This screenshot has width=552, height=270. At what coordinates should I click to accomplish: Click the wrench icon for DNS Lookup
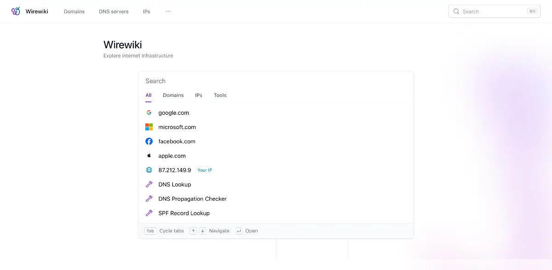[149, 184]
